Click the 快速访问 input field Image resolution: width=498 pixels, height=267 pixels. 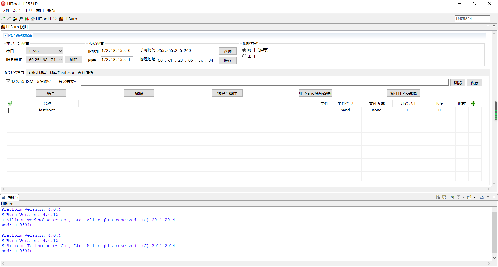click(x=472, y=18)
